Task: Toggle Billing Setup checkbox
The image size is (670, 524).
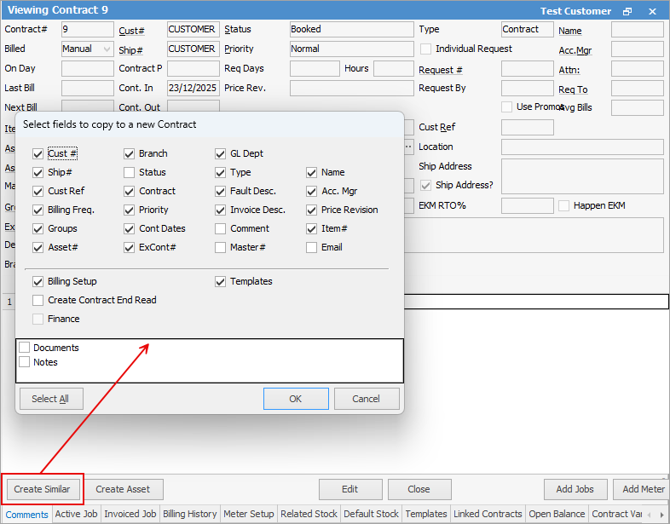Action: click(38, 281)
